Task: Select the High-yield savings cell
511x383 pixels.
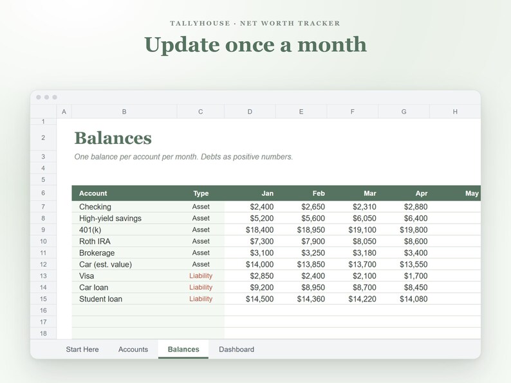Action: pyautogui.click(x=124, y=218)
